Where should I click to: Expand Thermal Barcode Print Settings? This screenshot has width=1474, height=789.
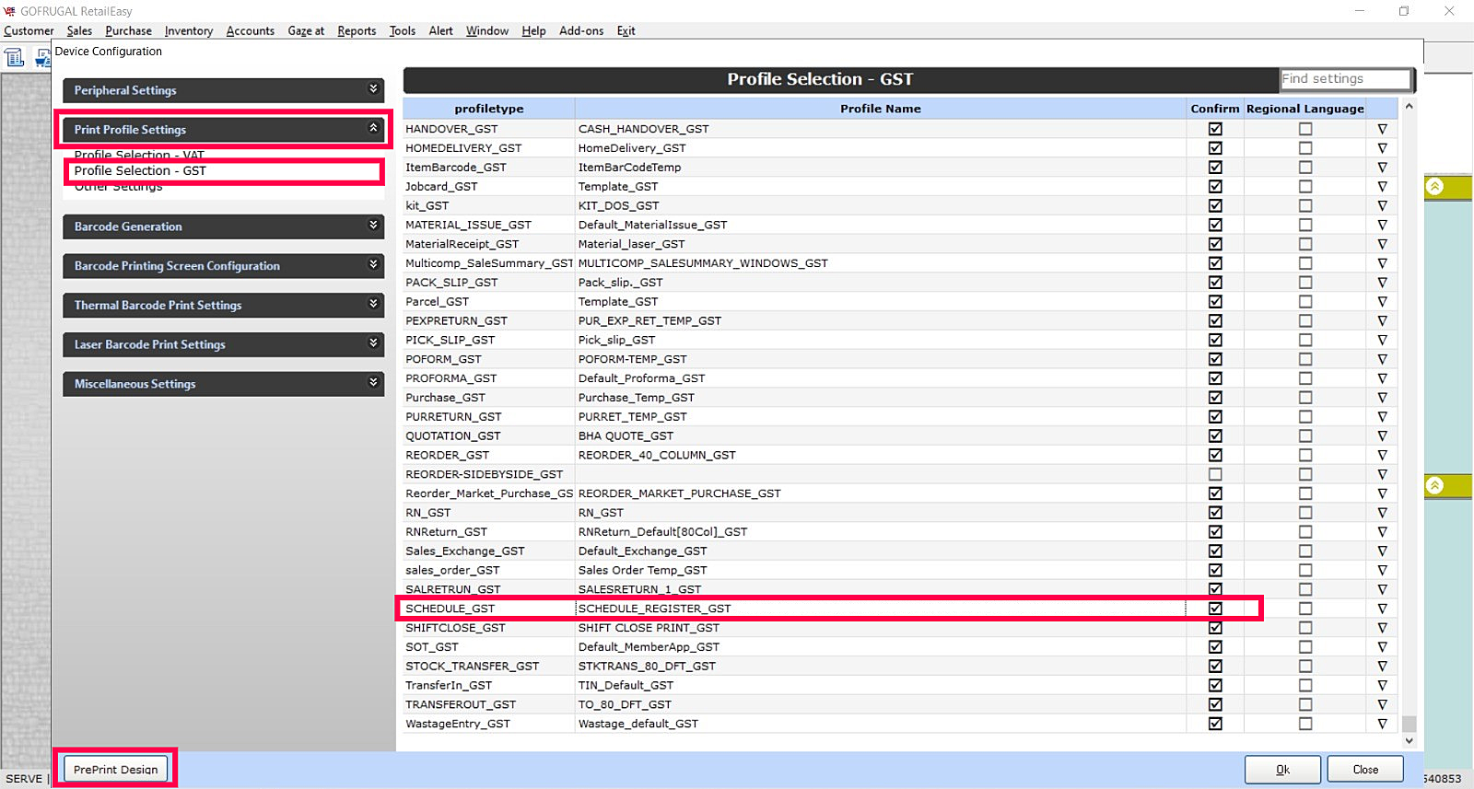224,306
